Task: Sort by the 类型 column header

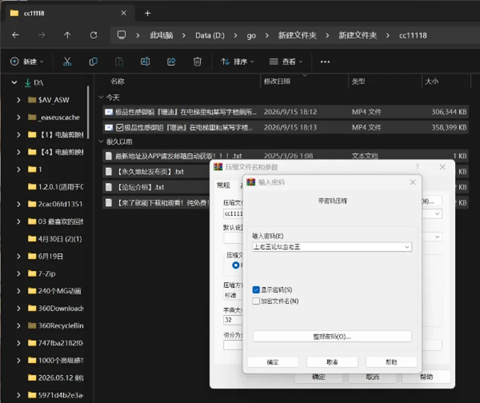Action: pos(358,81)
